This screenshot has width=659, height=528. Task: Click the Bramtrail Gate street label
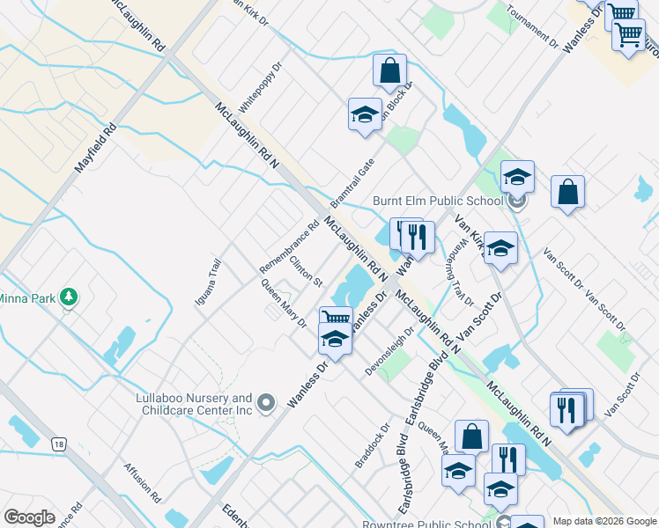click(352, 183)
